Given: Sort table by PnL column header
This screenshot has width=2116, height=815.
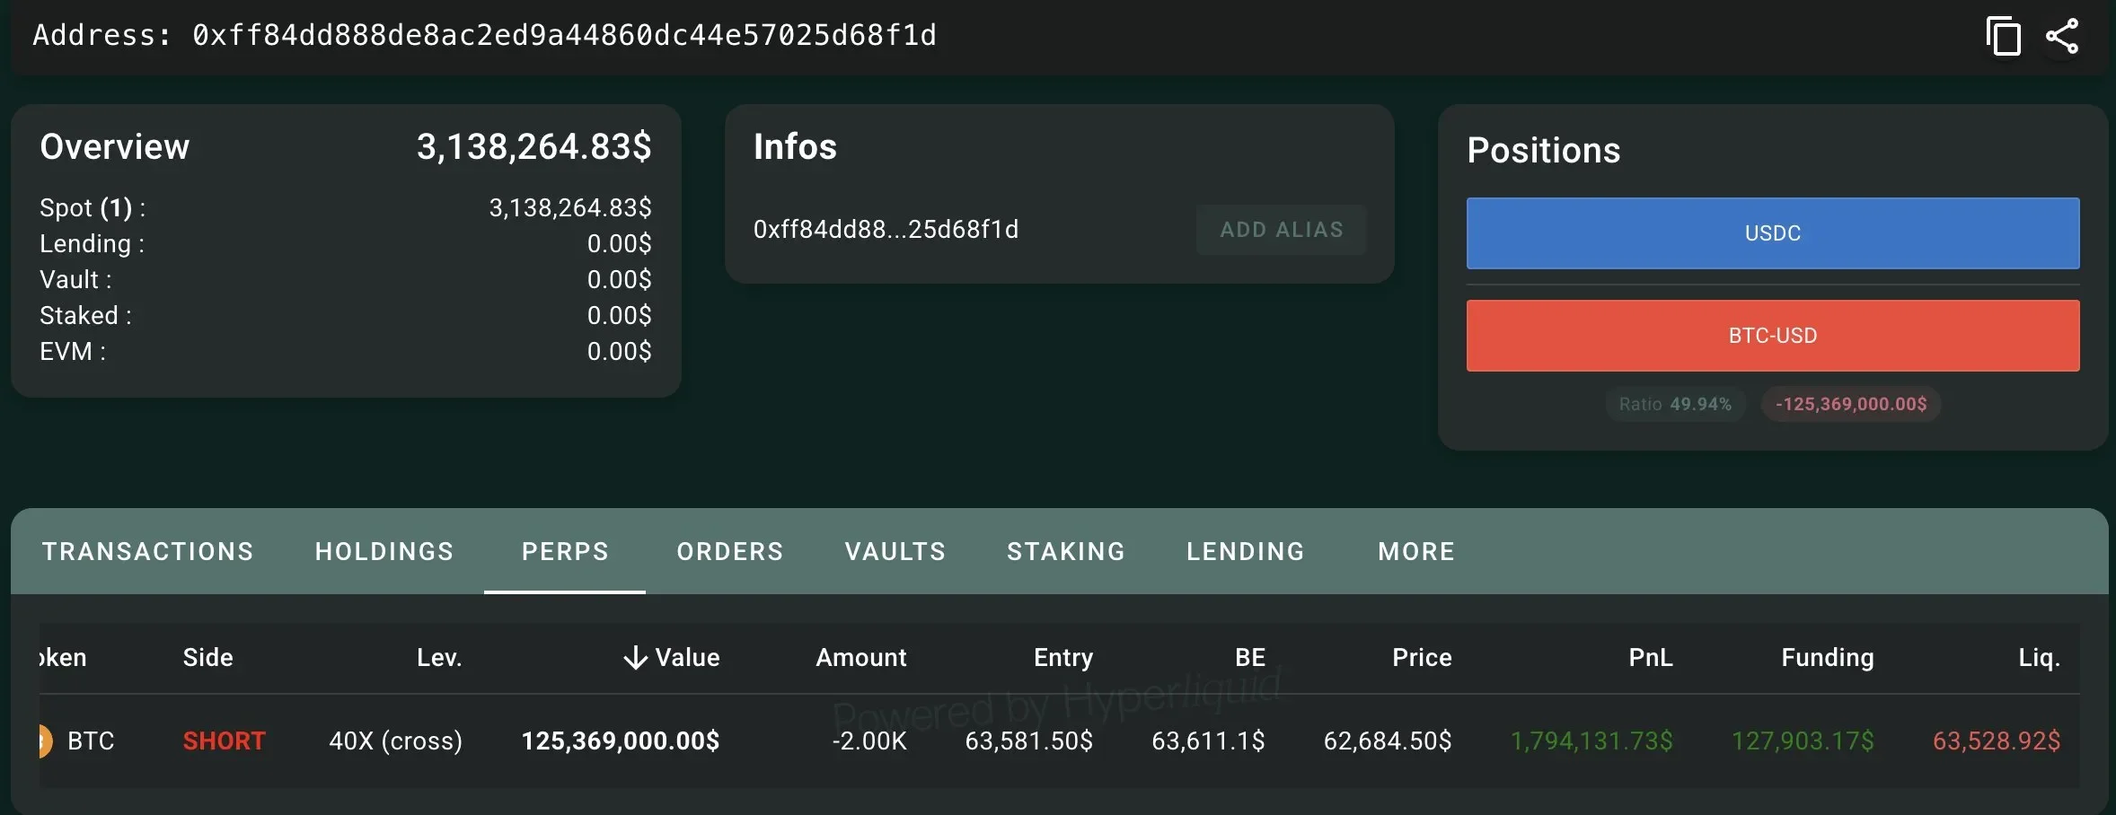Looking at the screenshot, I should click(1651, 658).
